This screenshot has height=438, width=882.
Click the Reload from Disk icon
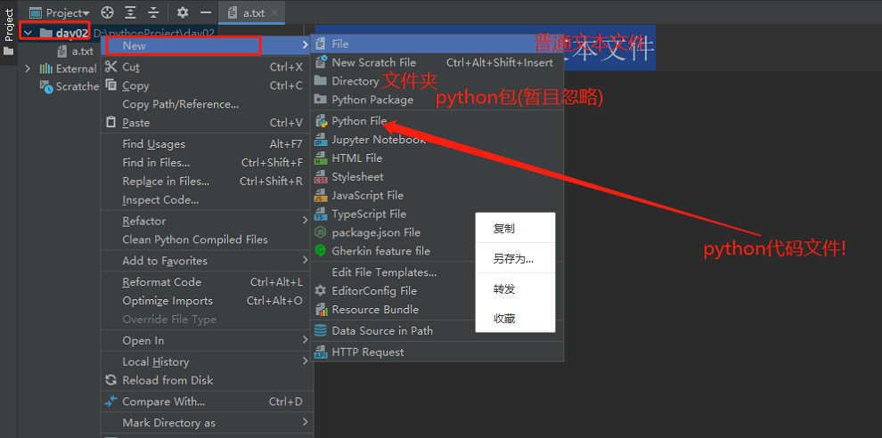[110, 380]
